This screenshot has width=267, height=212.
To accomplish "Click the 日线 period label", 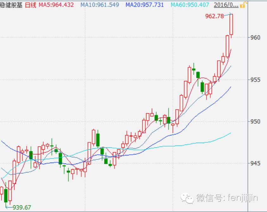I will point(30,5).
